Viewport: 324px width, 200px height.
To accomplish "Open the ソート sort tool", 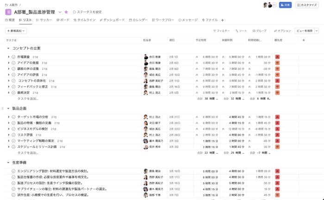I will 241,31.
